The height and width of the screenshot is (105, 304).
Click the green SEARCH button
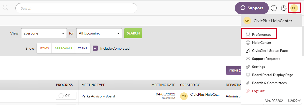coord(133,33)
